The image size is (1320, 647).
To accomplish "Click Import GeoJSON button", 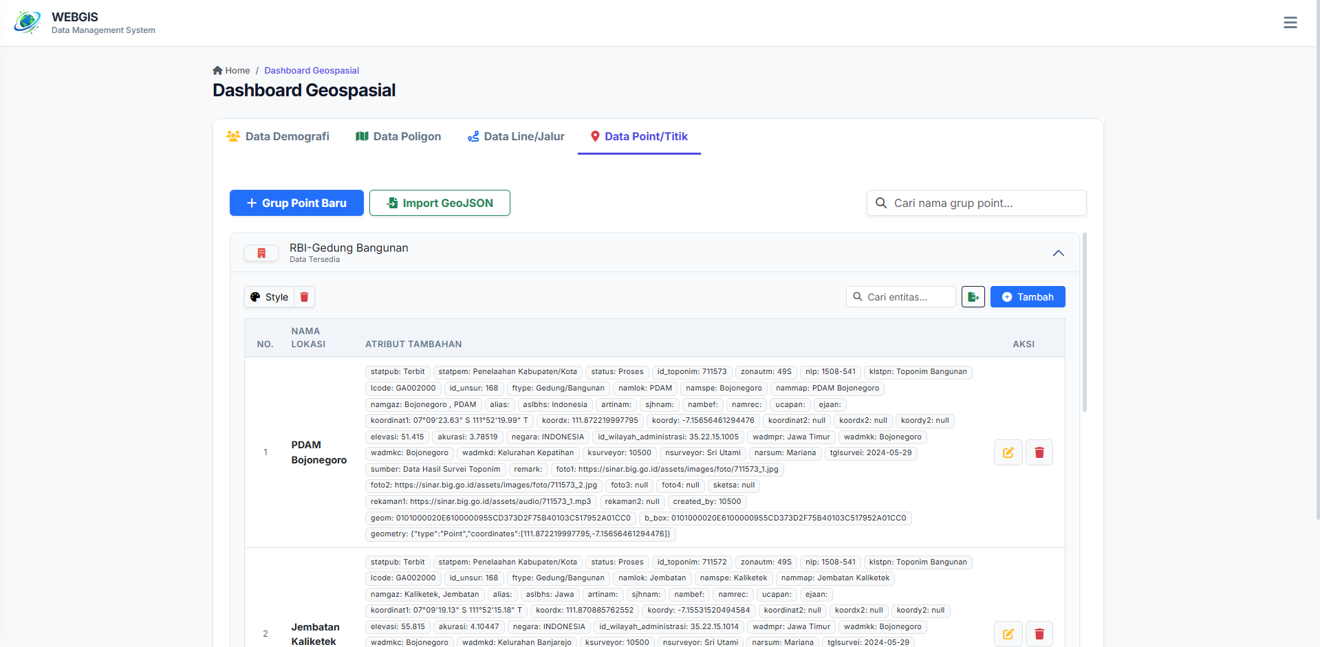I will click(x=440, y=203).
